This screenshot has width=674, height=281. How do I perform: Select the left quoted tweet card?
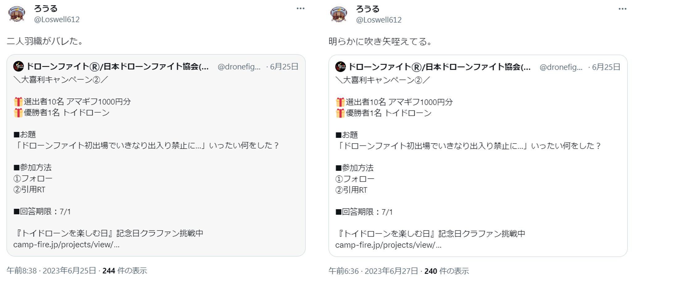coord(154,154)
